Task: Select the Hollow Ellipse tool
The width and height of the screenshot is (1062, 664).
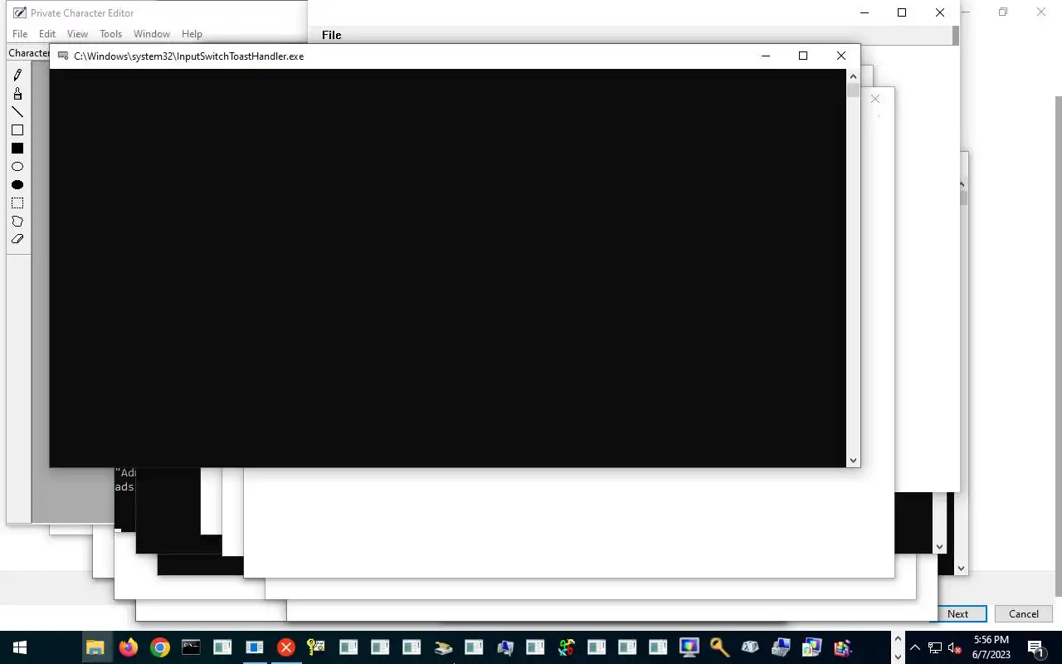Action: click(17, 167)
